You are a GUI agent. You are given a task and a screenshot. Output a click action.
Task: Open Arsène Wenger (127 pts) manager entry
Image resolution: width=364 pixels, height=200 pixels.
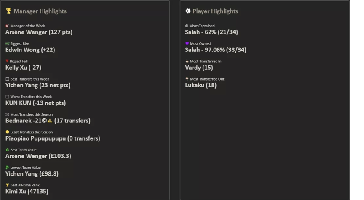click(x=39, y=32)
